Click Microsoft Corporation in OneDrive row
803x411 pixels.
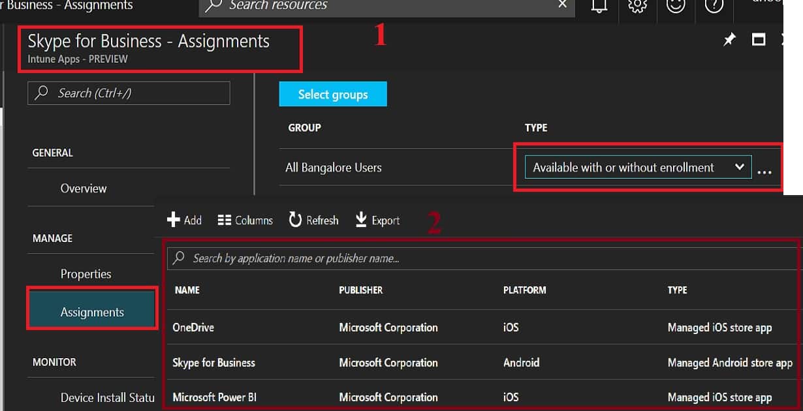point(388,327)
